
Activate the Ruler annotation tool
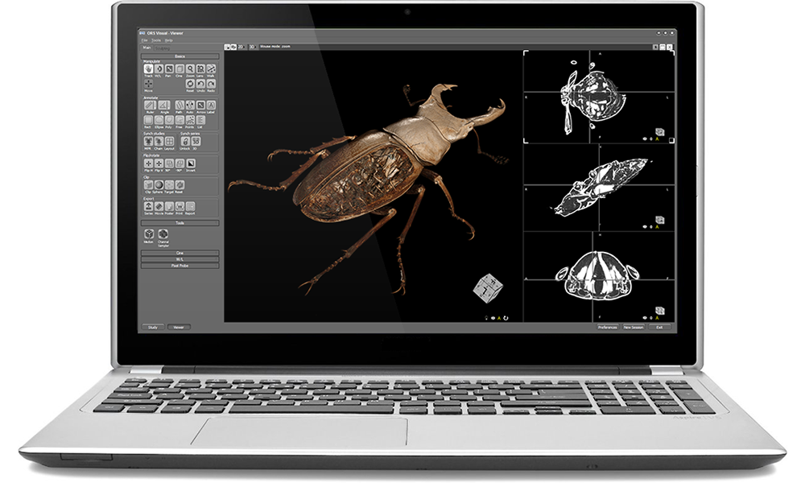tap(150, 106)
